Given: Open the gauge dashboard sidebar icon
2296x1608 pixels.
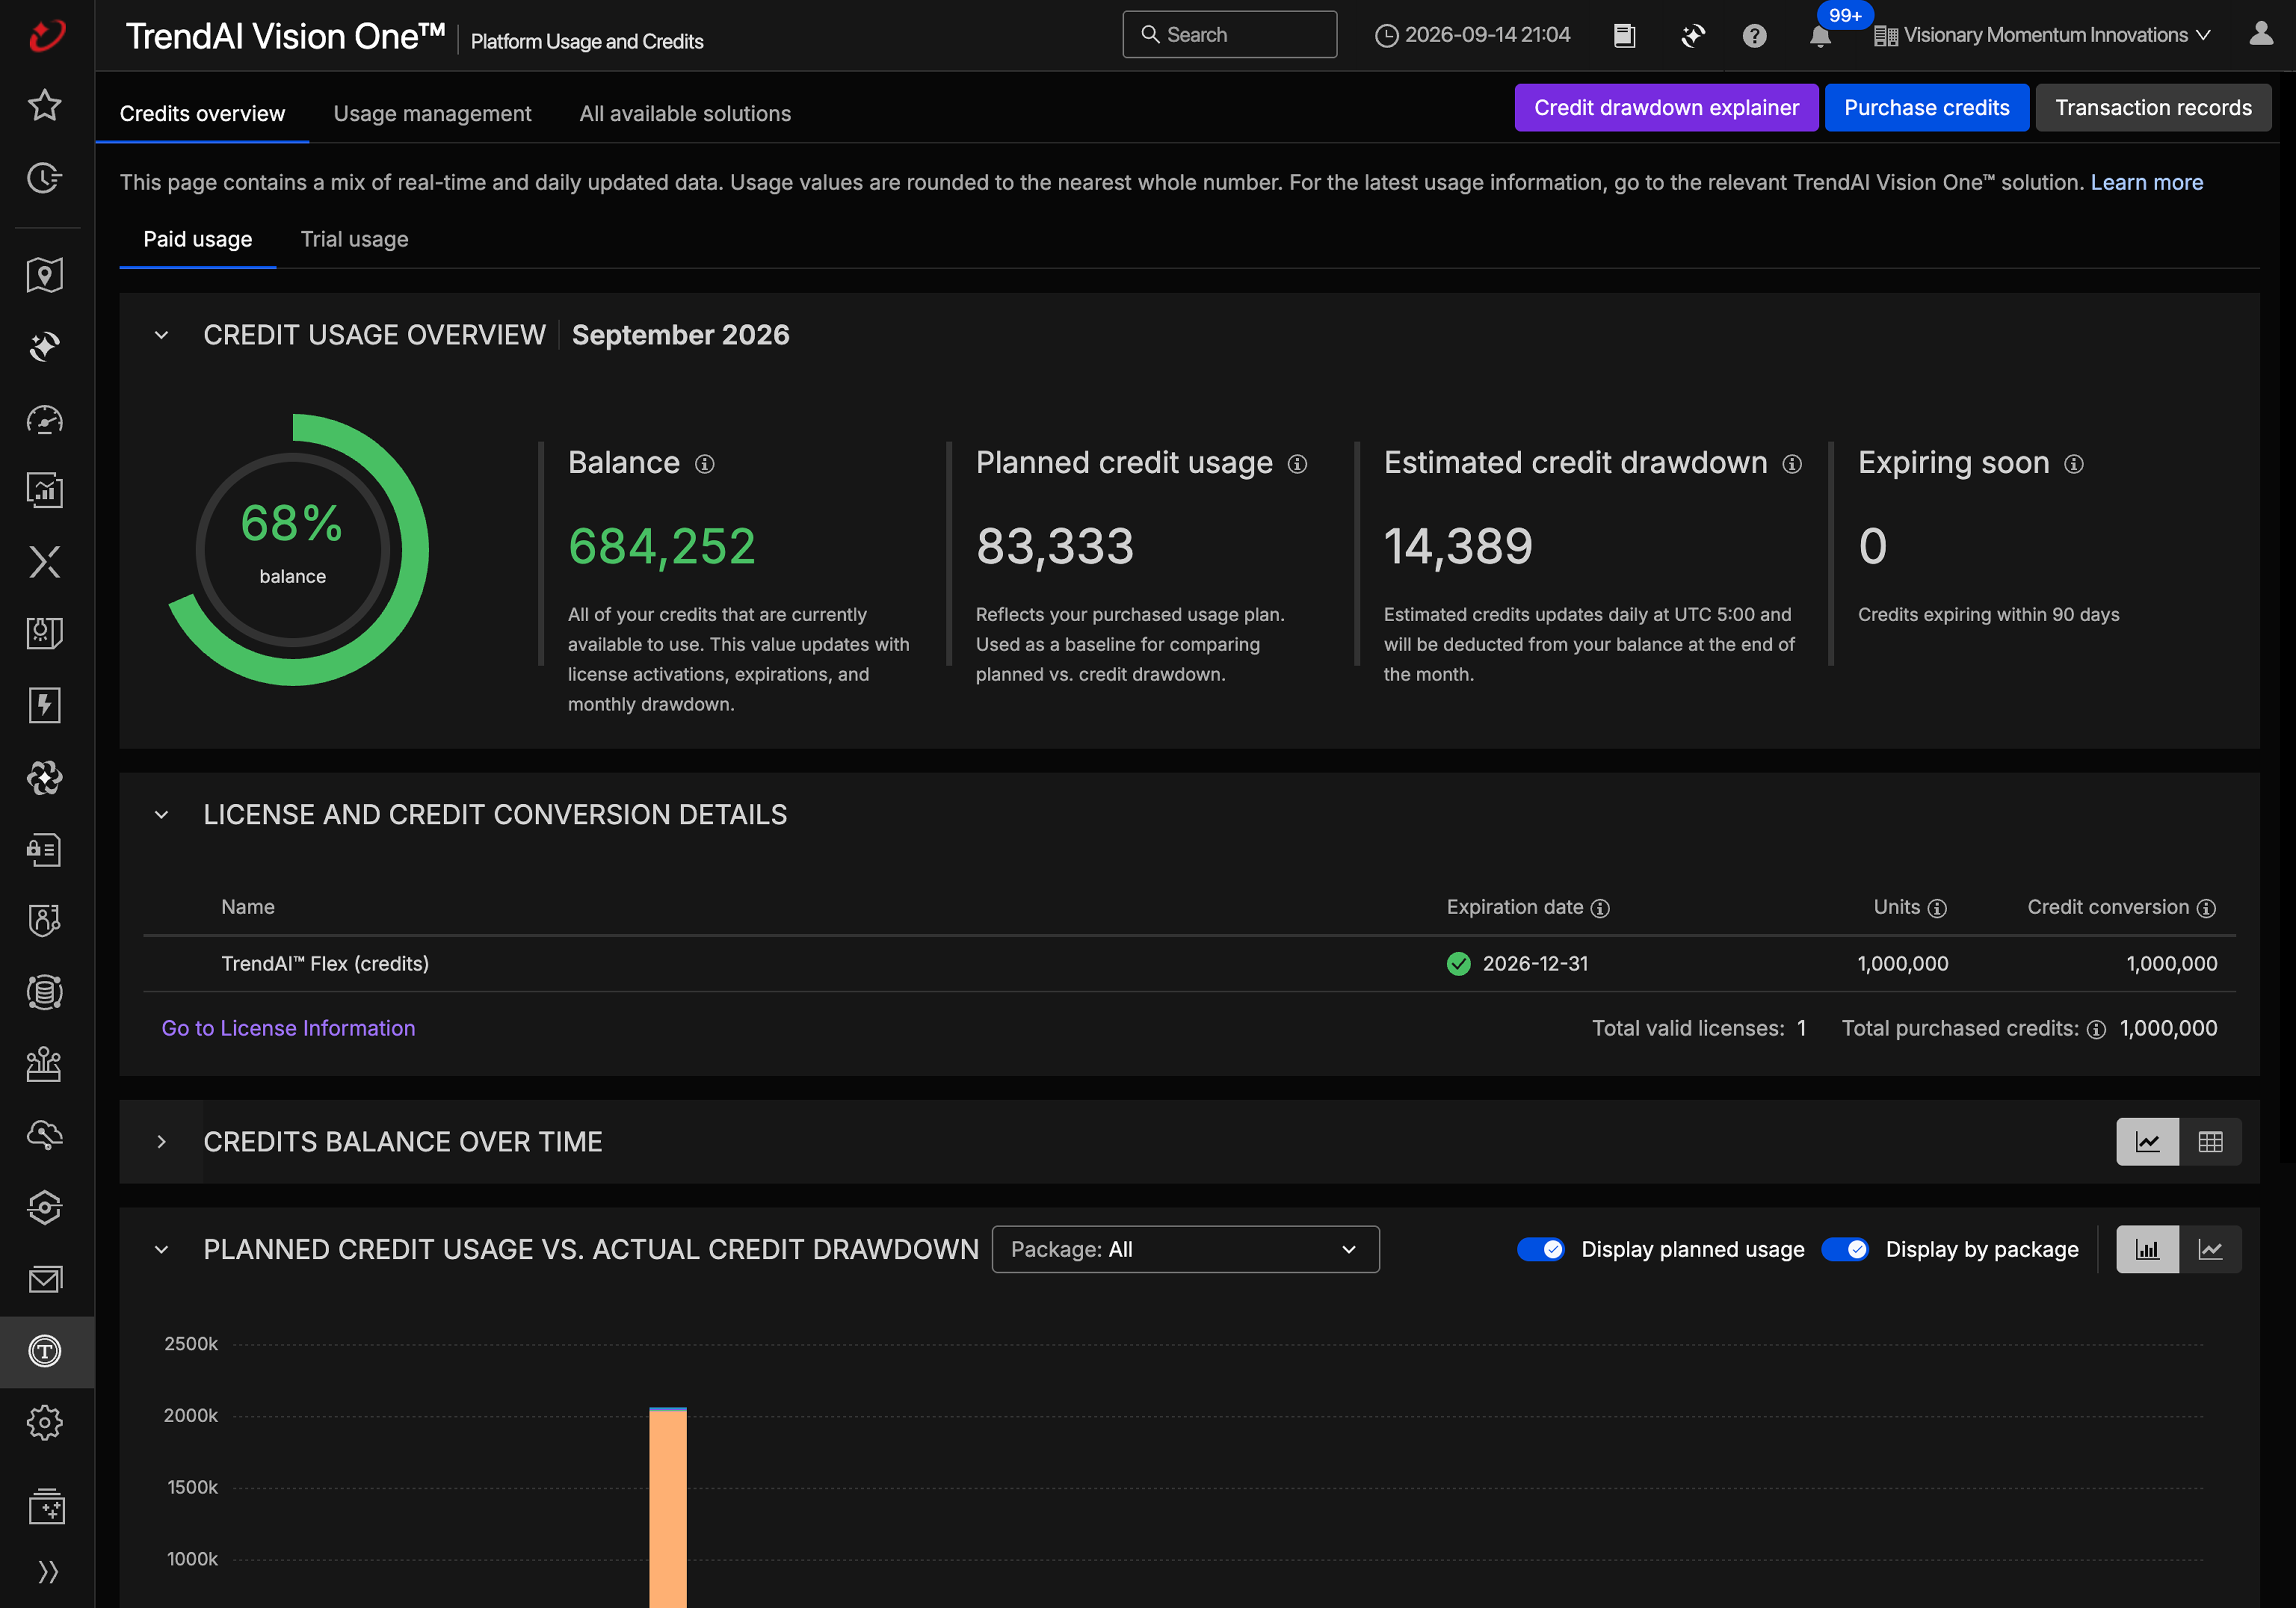Looking at the screenshot, I should (x=45, y=419).
